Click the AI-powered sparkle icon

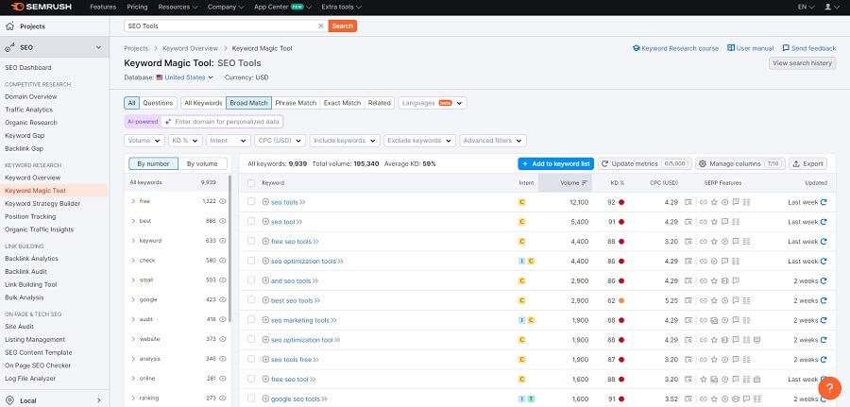point(168,122)
